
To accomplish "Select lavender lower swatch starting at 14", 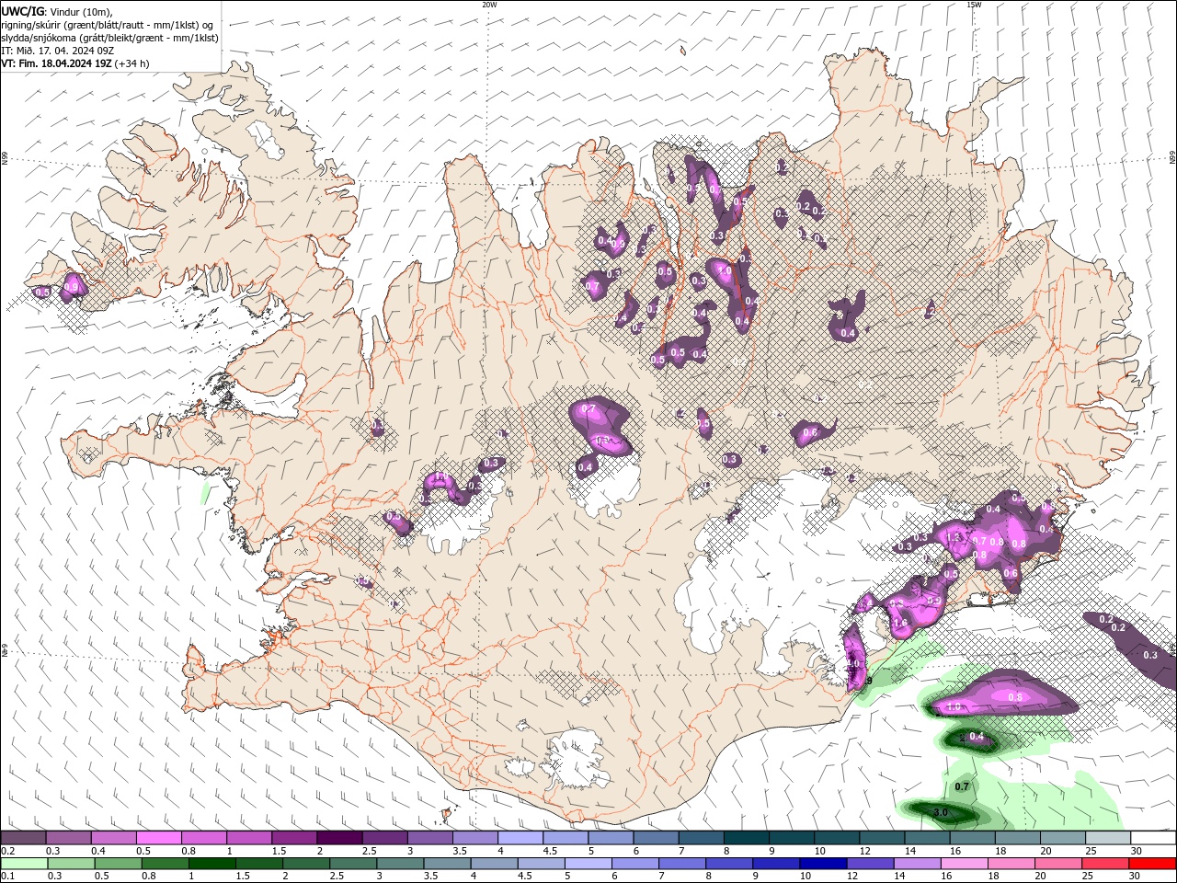I will click(x=917, y=863).
